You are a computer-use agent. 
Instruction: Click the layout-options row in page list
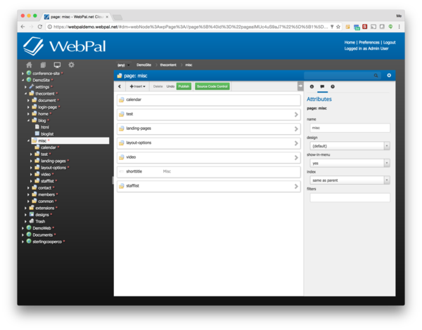coord(209,143)
